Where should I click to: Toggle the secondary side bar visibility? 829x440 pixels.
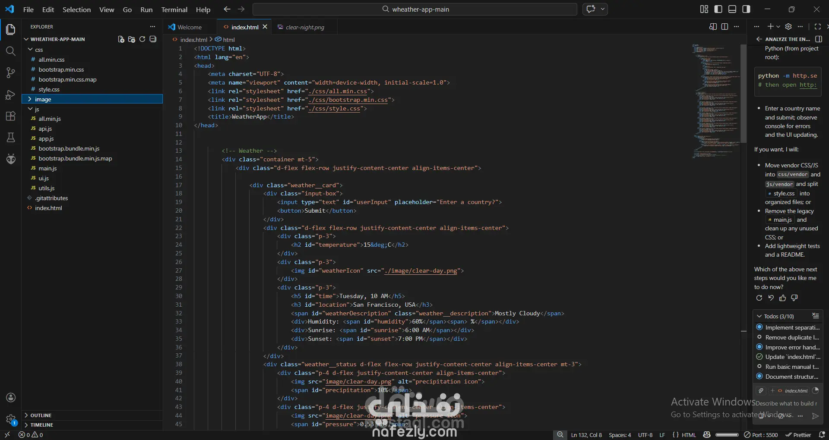pos(746,9)
